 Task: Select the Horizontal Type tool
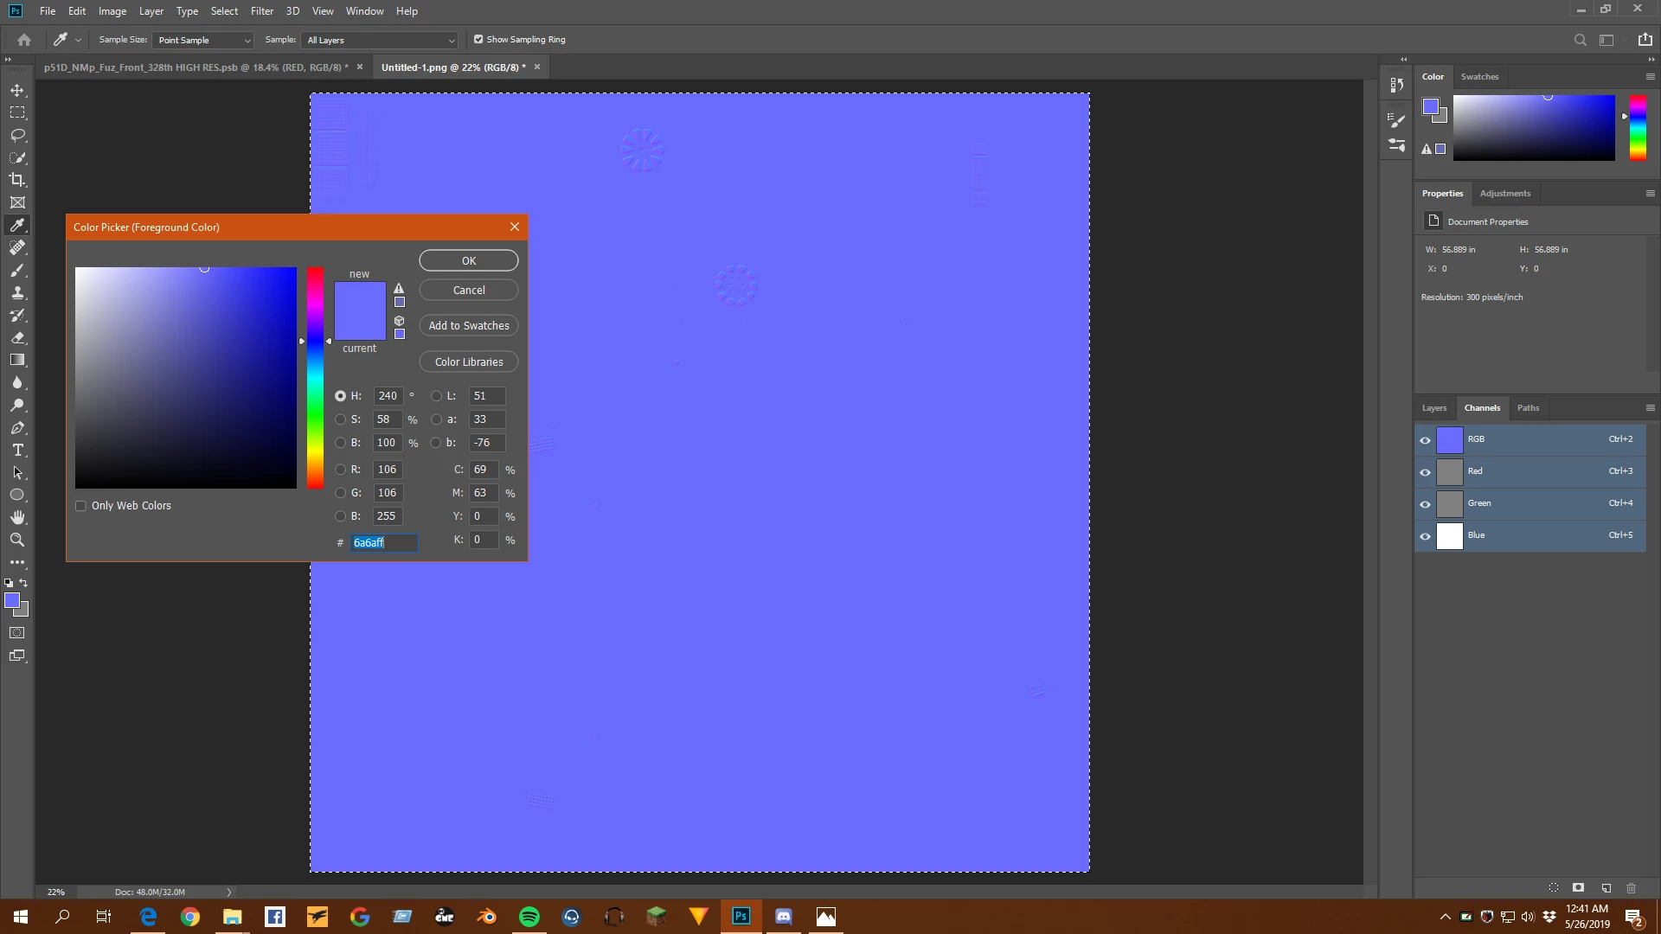click(x=17, y=450)
